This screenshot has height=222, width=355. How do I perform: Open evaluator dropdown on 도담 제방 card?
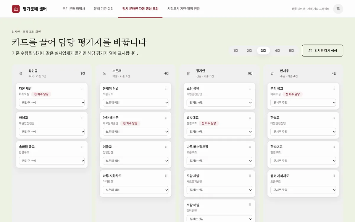(220, 190)
